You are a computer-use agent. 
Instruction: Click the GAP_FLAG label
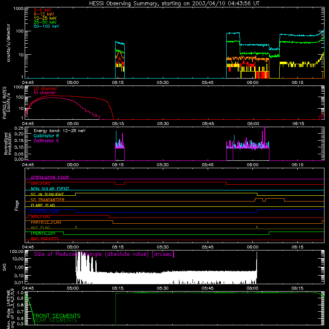point(40,183)
